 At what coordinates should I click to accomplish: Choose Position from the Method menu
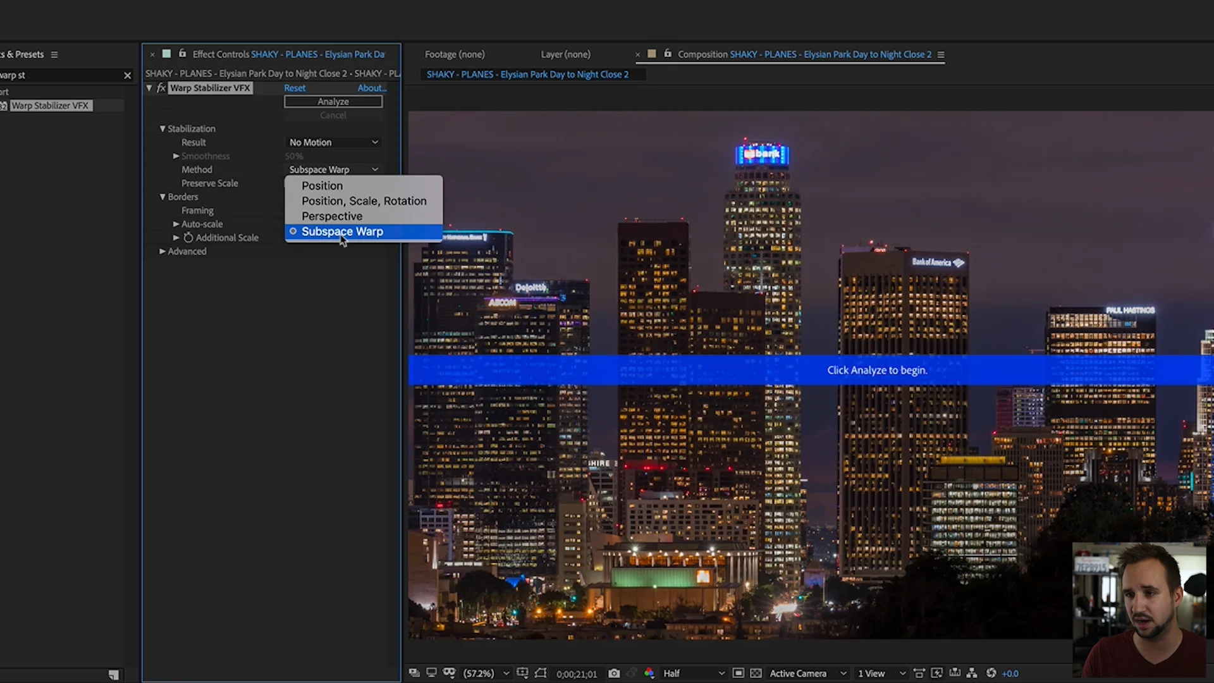pos(364,186)
